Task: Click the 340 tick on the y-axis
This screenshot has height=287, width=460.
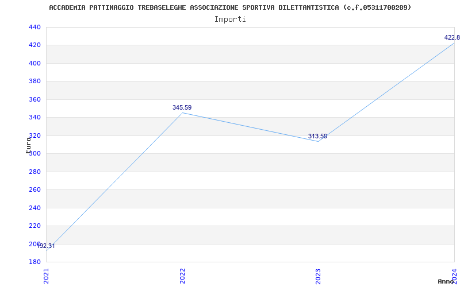Action: 34,117
